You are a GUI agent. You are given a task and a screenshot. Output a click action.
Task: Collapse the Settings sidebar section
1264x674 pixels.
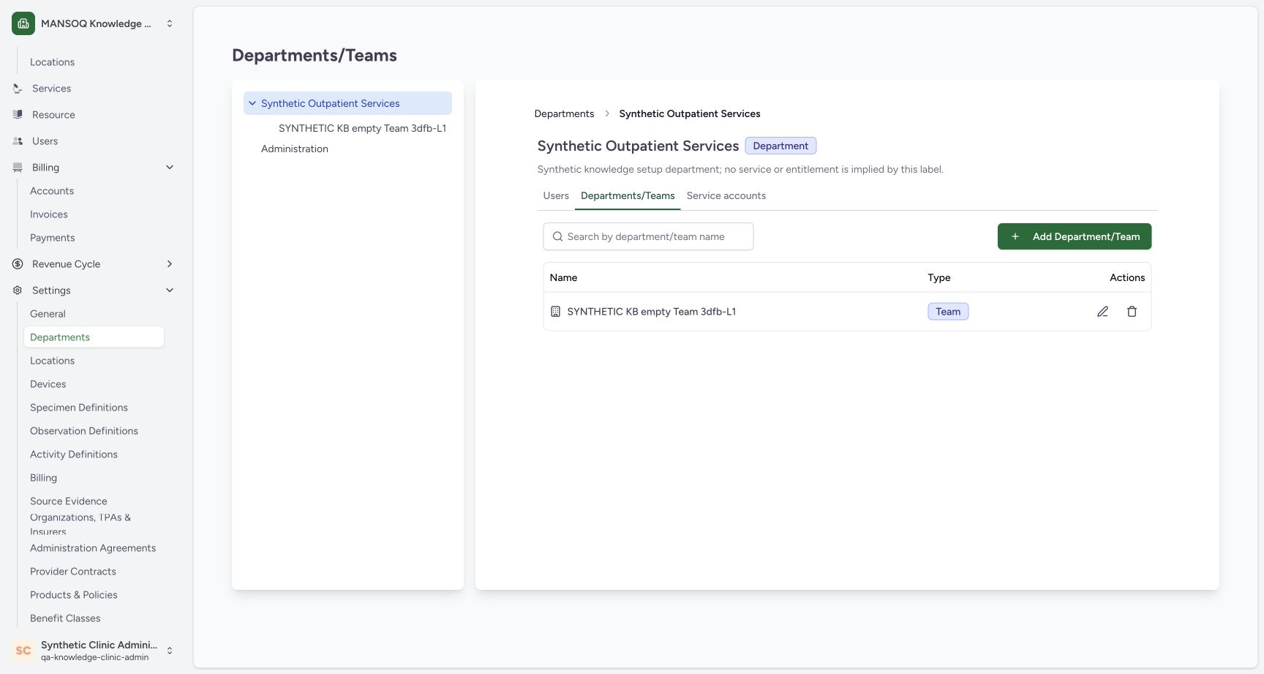170,291
